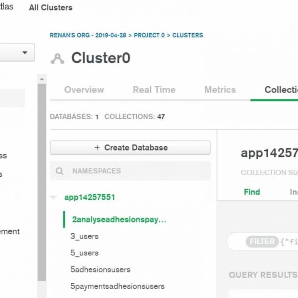Switch to the Real Time tab
298x298 pixels.
pyautogui.click(x=154, y=90)
